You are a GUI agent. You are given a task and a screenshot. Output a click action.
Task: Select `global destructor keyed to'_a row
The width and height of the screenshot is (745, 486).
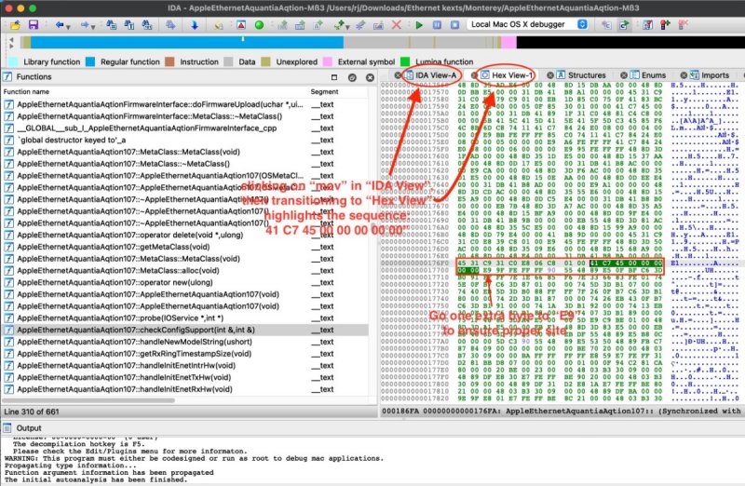tap(185, 140)
